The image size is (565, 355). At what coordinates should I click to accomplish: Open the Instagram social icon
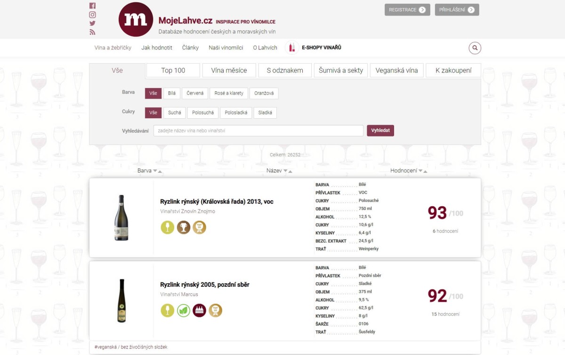tap(92, 15)
